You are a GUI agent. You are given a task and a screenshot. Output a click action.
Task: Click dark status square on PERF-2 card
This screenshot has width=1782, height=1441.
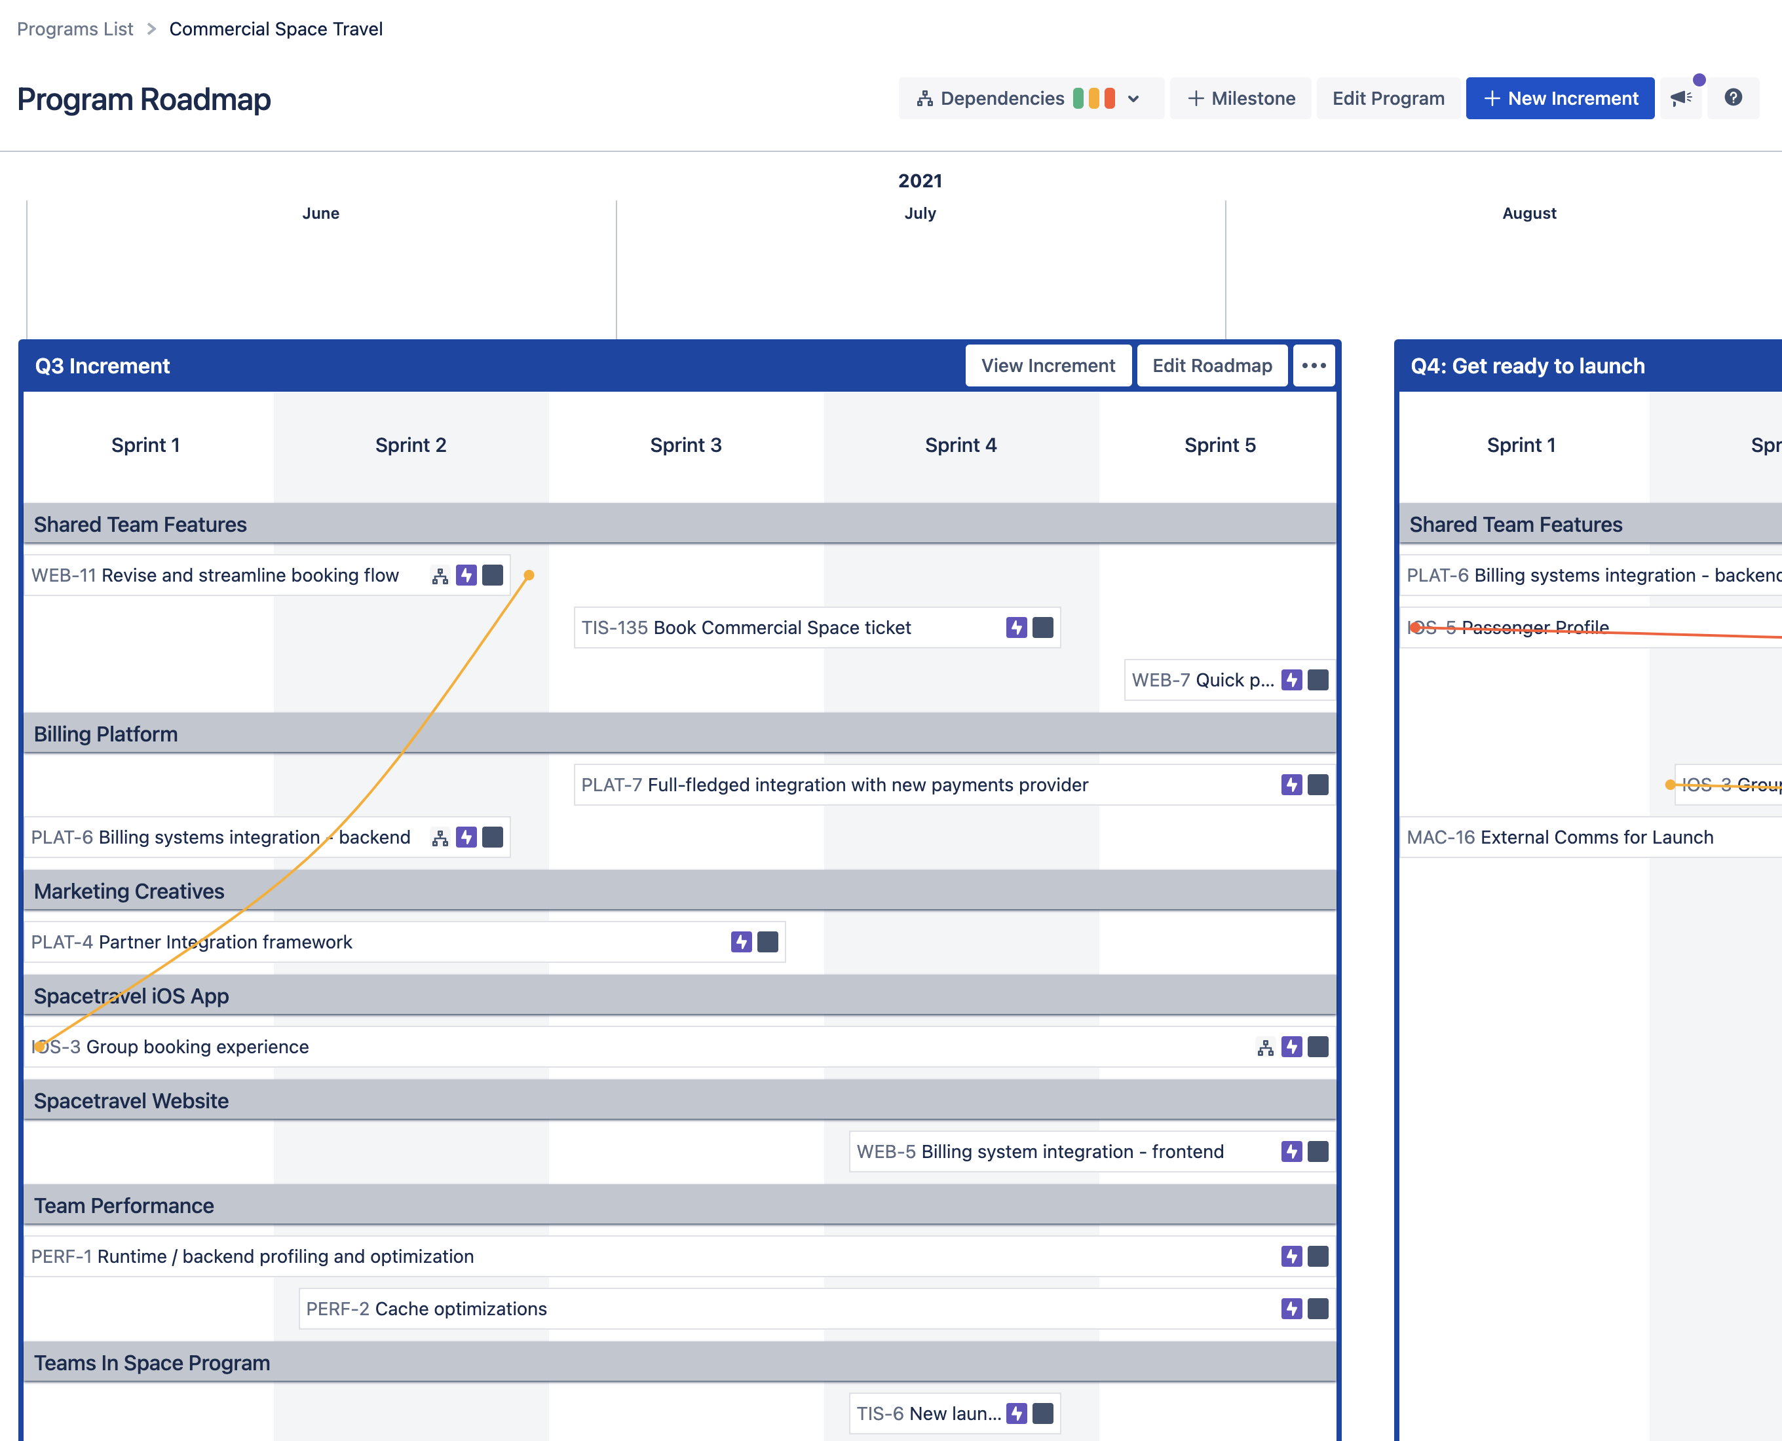pyautogui.click(x=1318, y=1309)
